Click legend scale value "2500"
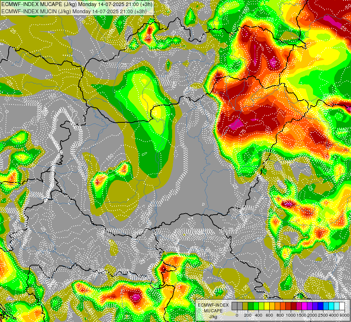Screen dimensions: 351x322 point(323,315)
